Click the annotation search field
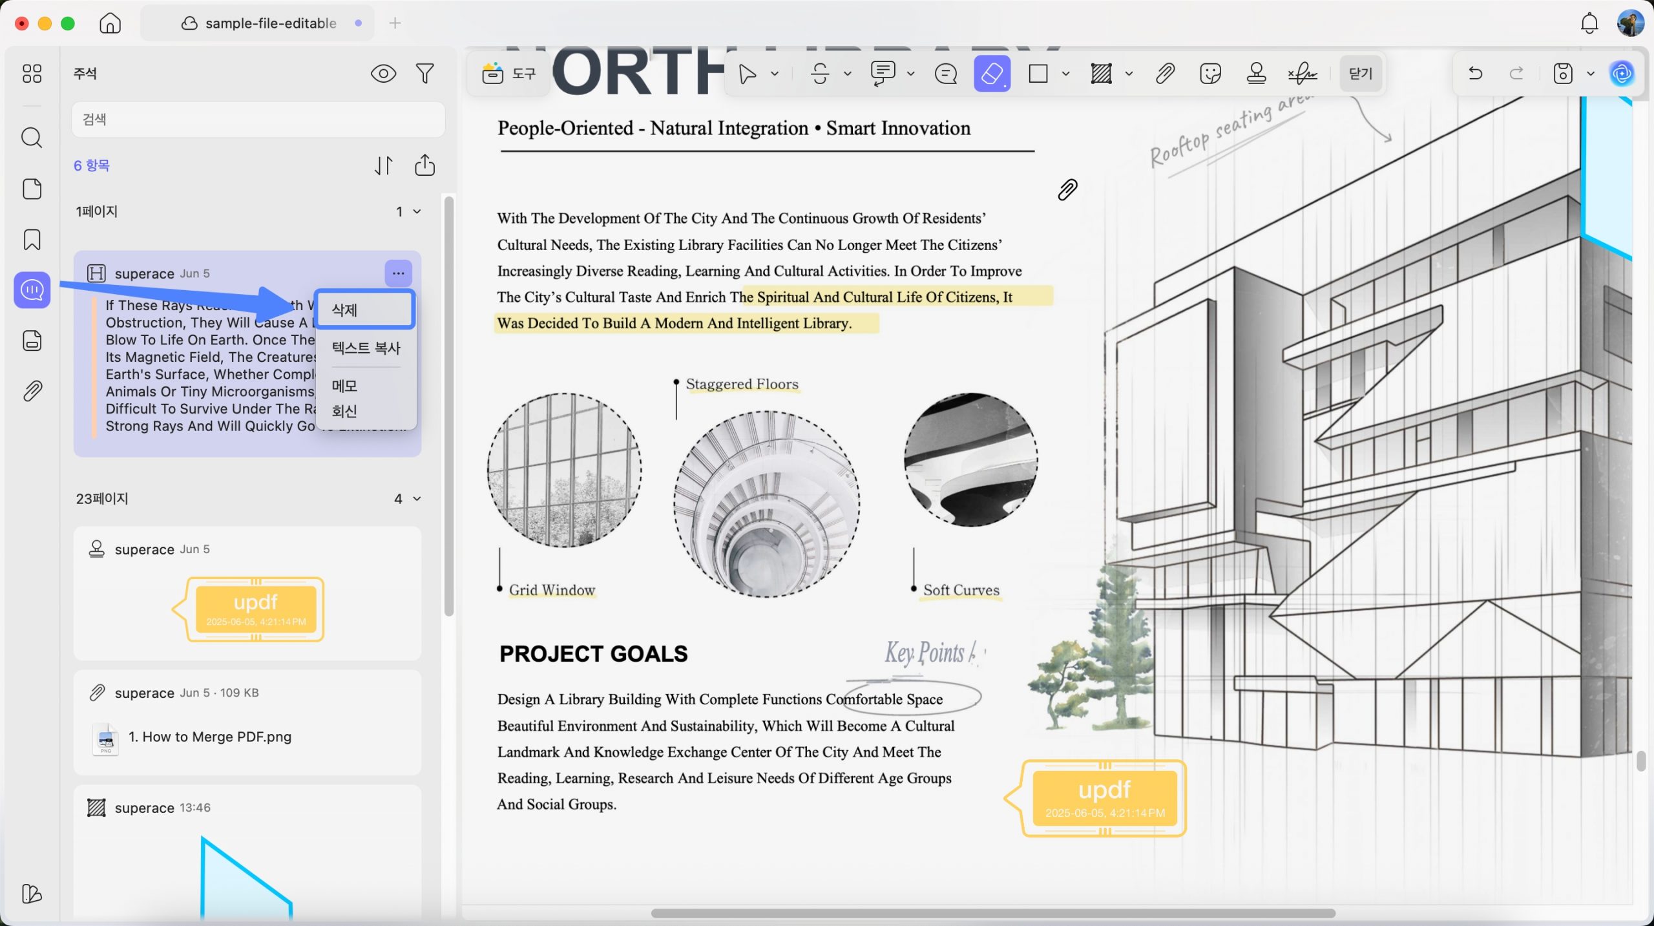Viewport: 1654px width, 926px height. [258, 119]
